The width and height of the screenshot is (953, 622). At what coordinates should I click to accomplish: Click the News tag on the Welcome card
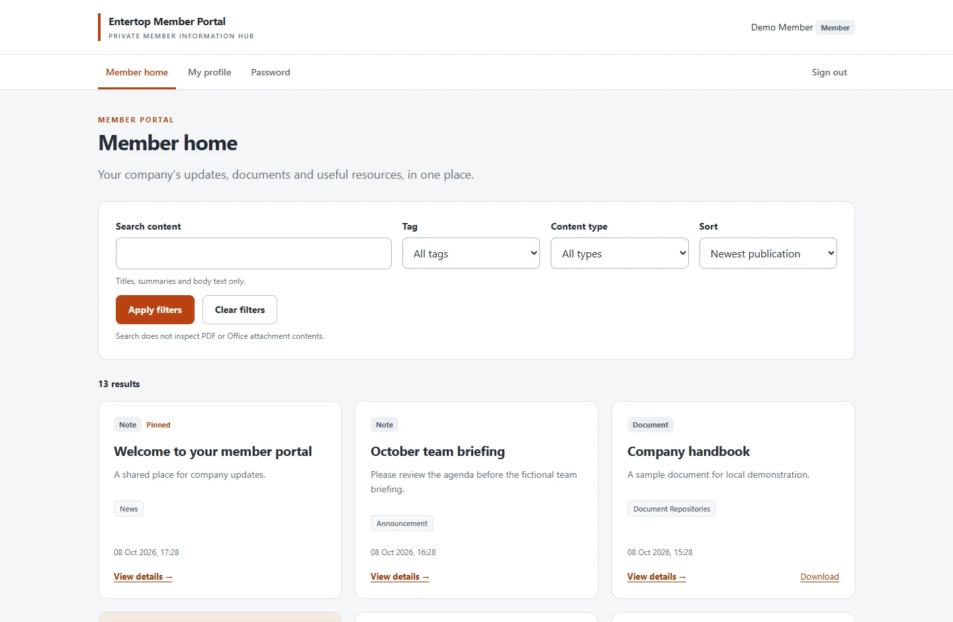[x=129, y=509]
